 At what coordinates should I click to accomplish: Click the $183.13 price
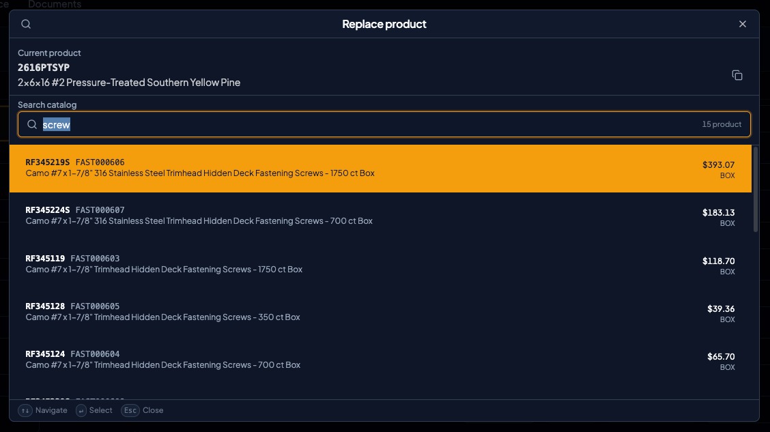[x=718, y=212]
